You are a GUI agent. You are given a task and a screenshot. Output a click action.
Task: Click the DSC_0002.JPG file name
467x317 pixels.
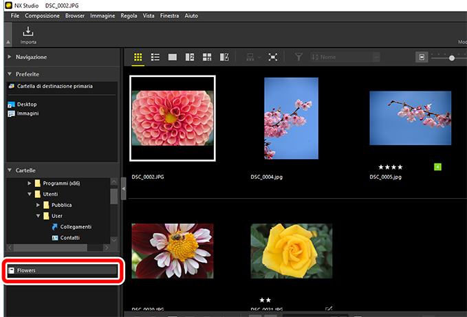point(148,177)
